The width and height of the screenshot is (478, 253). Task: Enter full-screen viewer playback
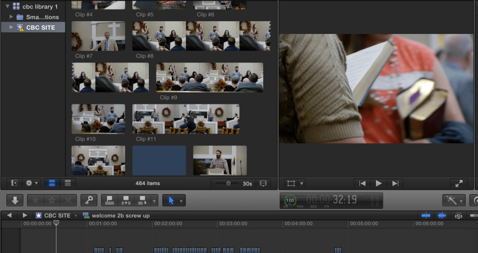tap(458, 183)
